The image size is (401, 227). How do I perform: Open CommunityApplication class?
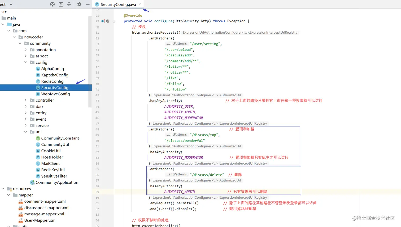(57, 183)
